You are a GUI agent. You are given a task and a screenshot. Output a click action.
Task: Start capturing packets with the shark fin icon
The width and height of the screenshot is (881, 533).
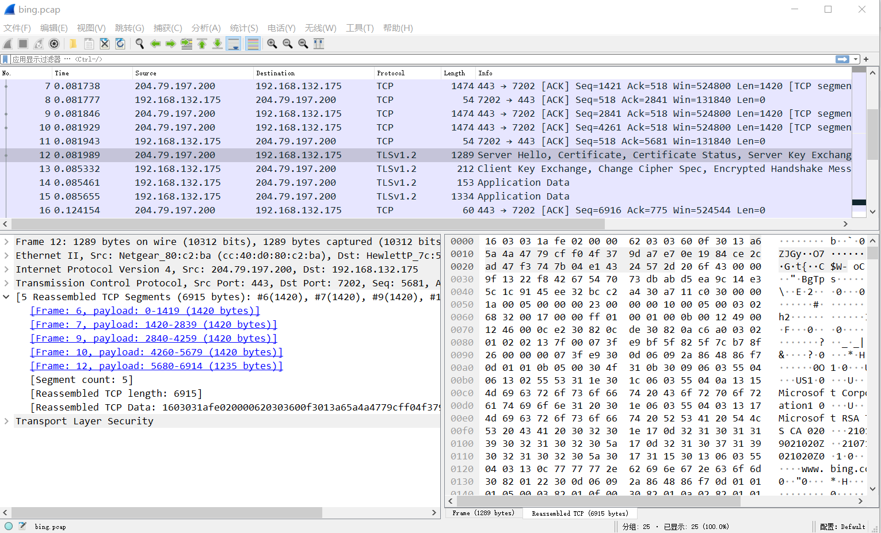click(7, 44)
